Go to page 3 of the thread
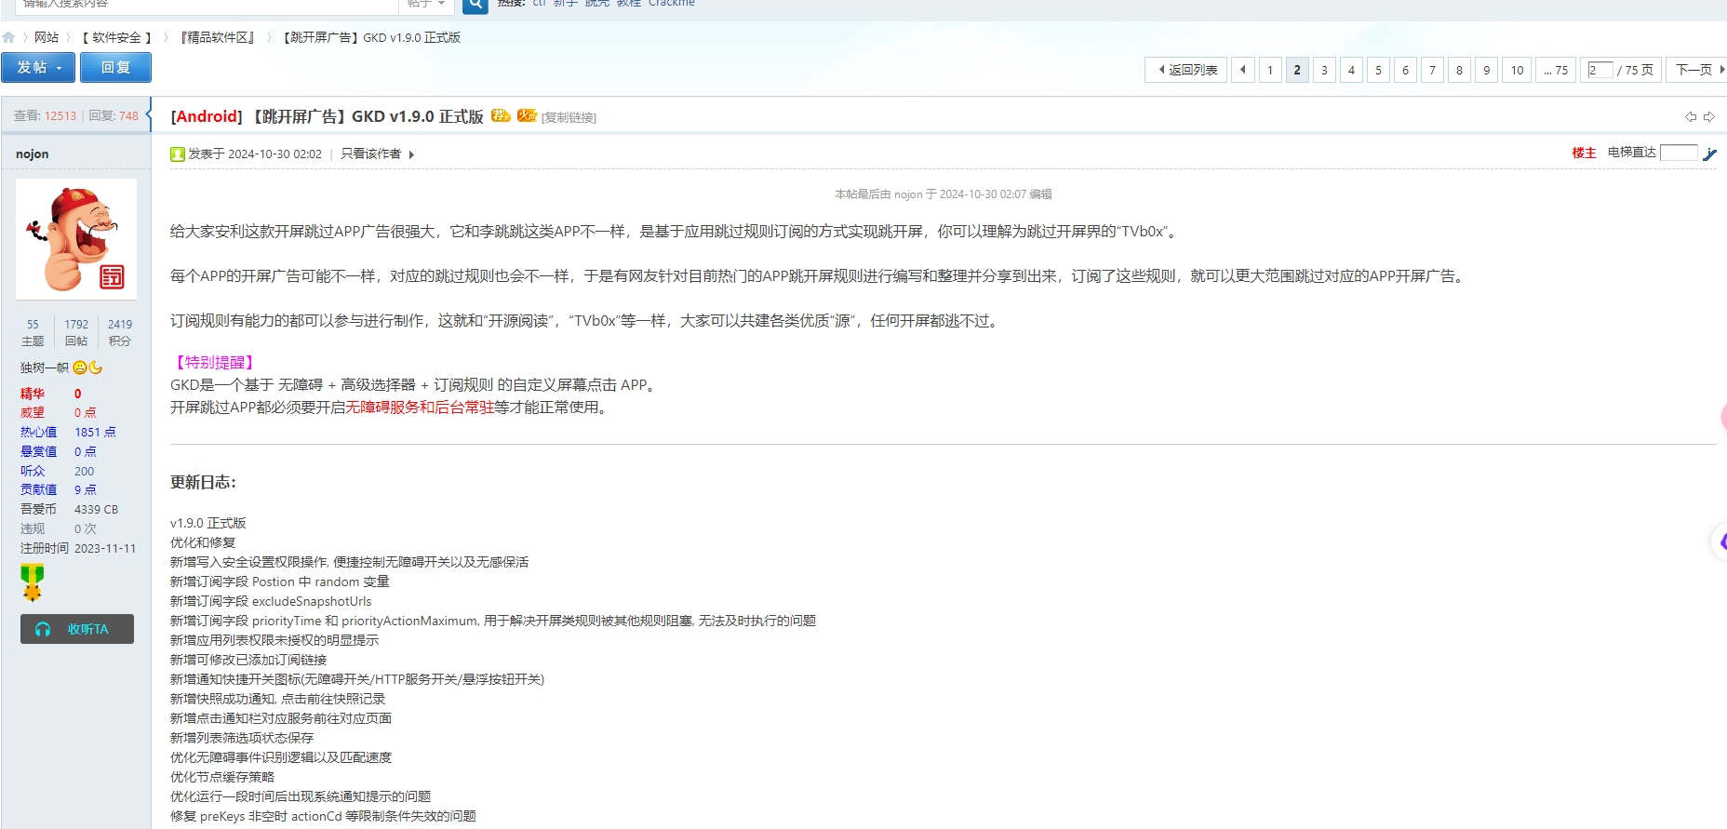 coord(1324,71)
